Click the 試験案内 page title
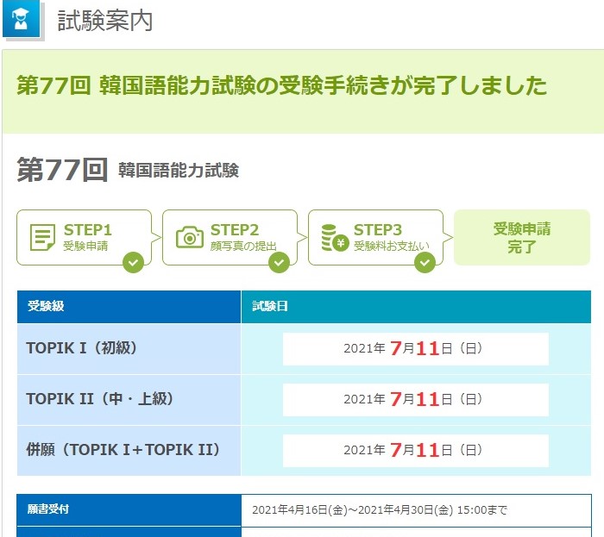This screenshot has width=604, height=537. click(105, 21)
